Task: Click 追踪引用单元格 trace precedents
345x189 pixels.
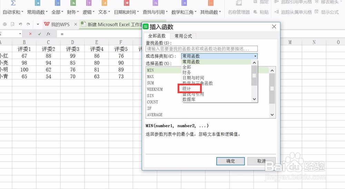Action: [x=293, y=2]
